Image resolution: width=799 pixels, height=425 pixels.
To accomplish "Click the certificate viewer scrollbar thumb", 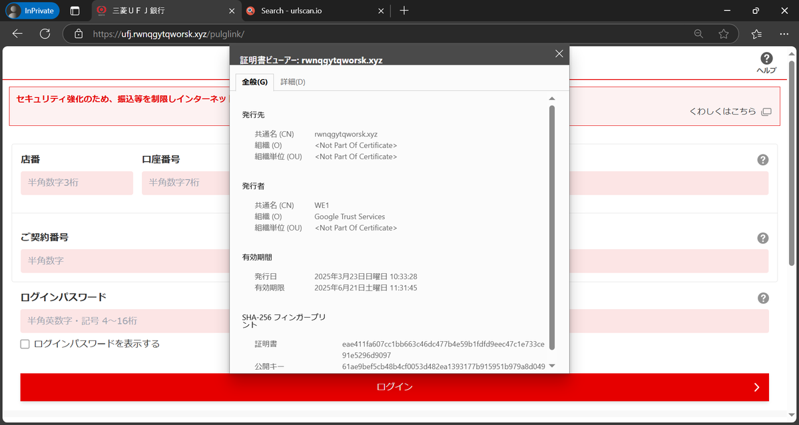I will click(552, 226).
